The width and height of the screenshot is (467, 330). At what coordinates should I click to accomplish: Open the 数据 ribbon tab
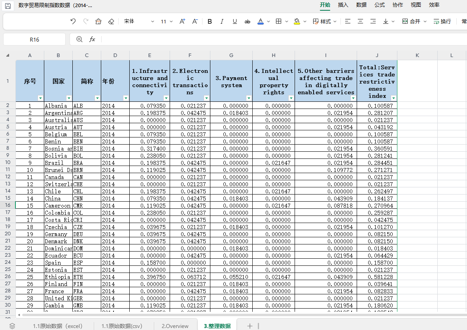[x=361, y=5]
